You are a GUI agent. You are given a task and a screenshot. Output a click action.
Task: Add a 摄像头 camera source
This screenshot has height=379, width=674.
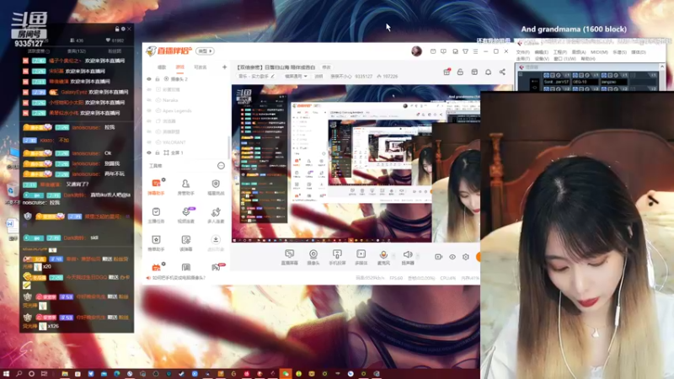(x=313, y=257)
